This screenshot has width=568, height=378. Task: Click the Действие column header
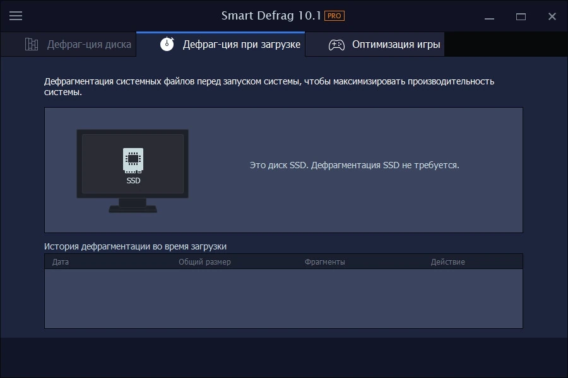coord(447,262)
